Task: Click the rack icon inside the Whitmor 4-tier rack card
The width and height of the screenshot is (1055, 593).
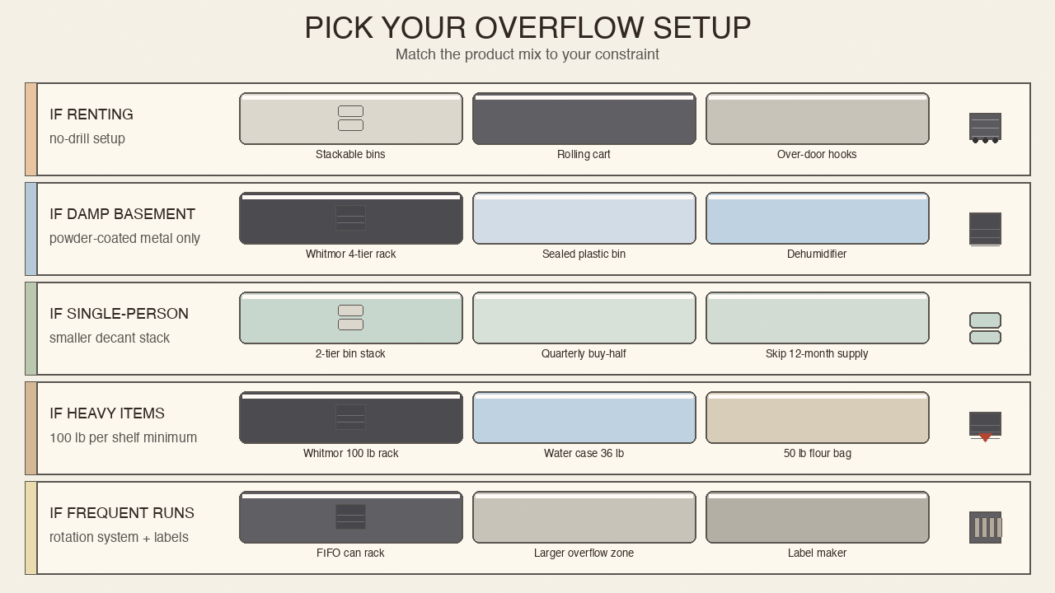Action: point(350,218)
